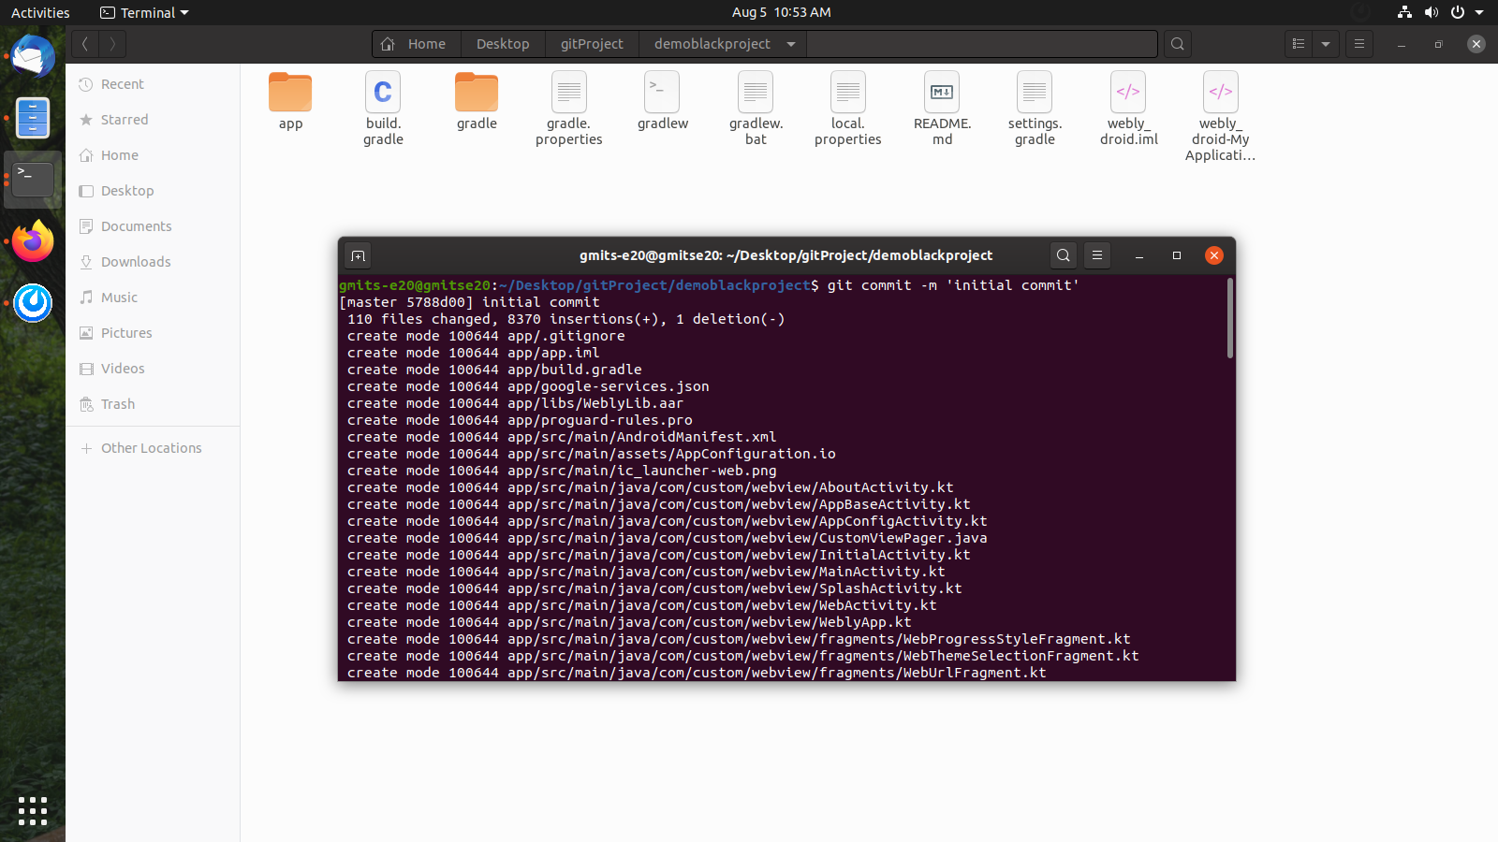Select Downloads in the sidebar
This screenshot has width=1498, height=842.
(x=136, y=262)
